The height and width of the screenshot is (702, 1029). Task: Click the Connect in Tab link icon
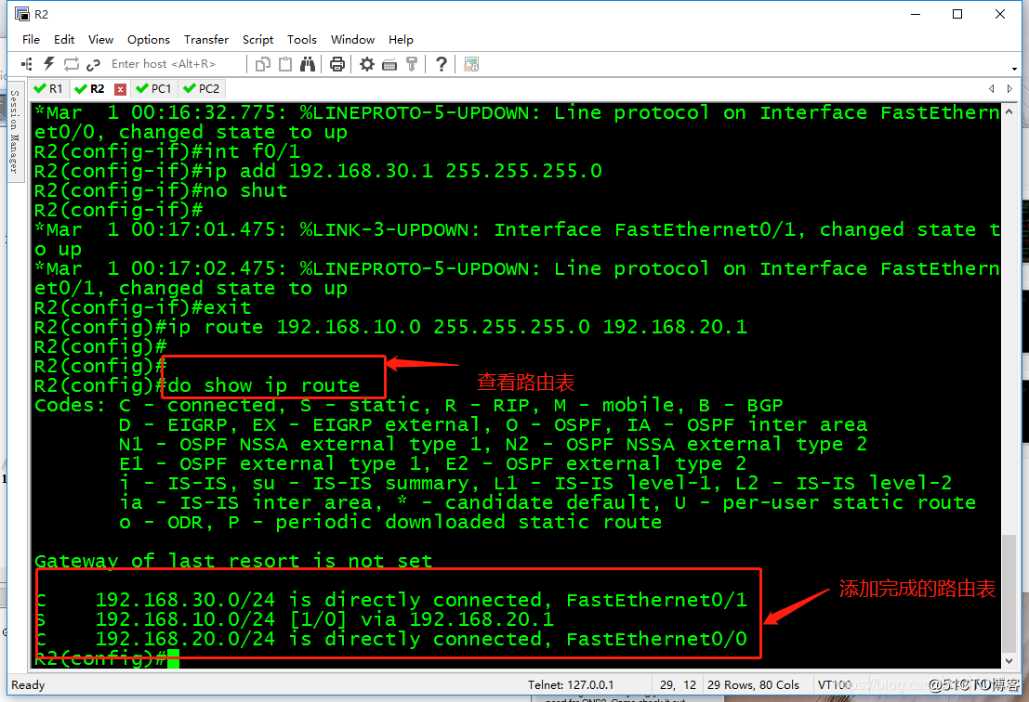coord(93,63)
